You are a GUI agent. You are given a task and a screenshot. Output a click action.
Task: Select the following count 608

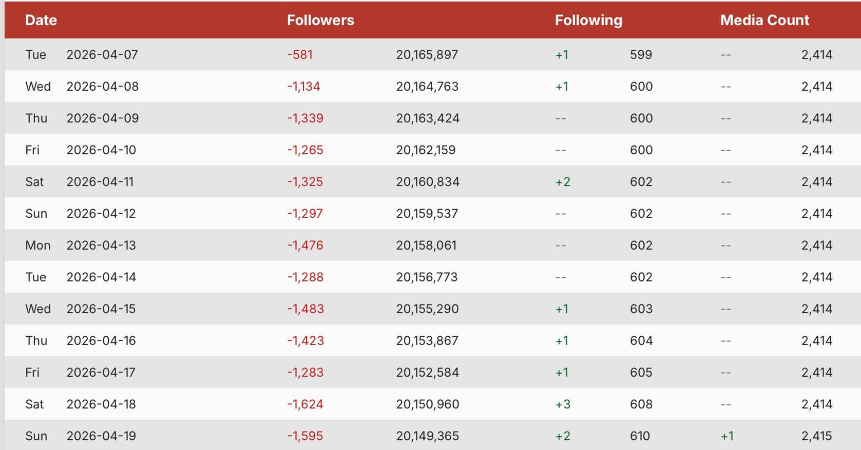coord(641,404)
